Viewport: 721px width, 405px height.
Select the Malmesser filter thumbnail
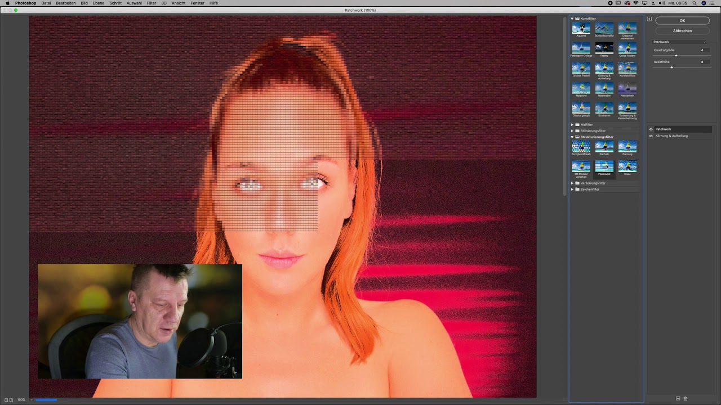tap(604, 88)
